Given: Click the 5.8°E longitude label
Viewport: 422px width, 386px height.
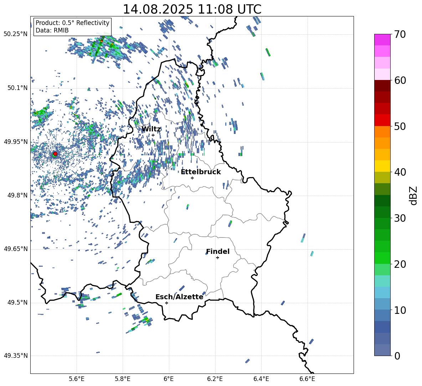Looking at the screenshot, I should click(x=123, y=379).
